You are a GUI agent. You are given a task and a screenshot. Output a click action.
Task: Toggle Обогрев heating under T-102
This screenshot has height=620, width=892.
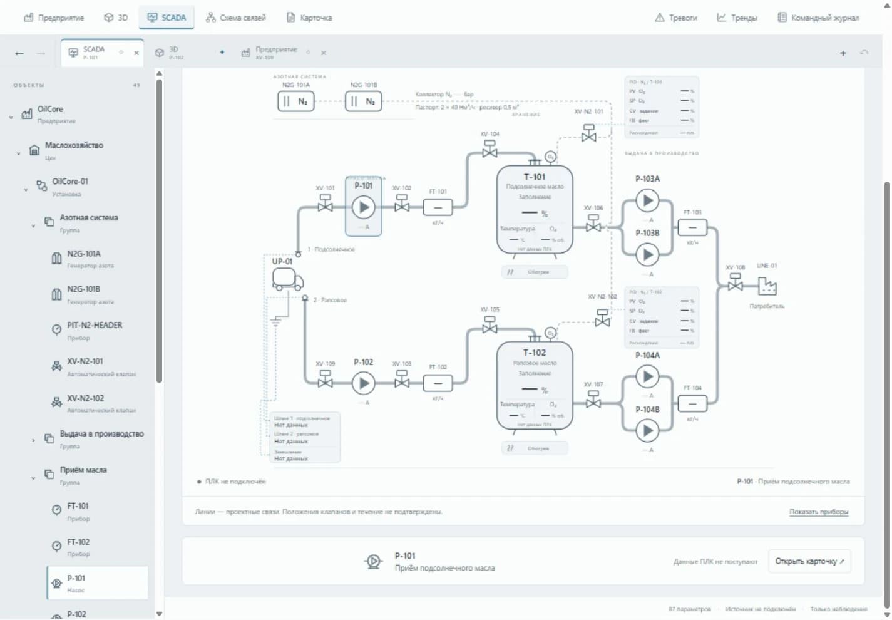click(x=535, y=448)
